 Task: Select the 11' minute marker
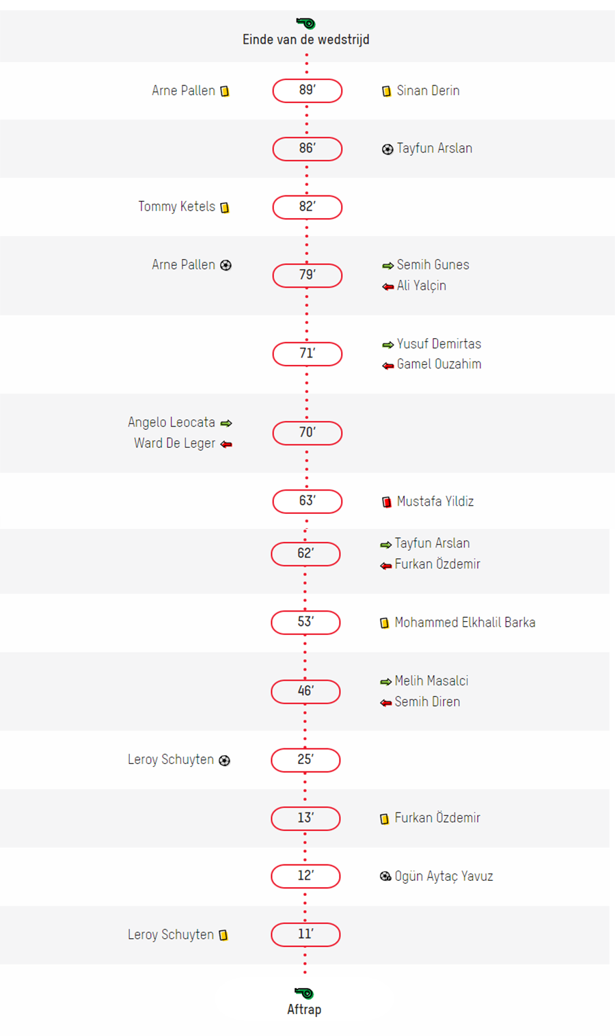coord(305,934)
